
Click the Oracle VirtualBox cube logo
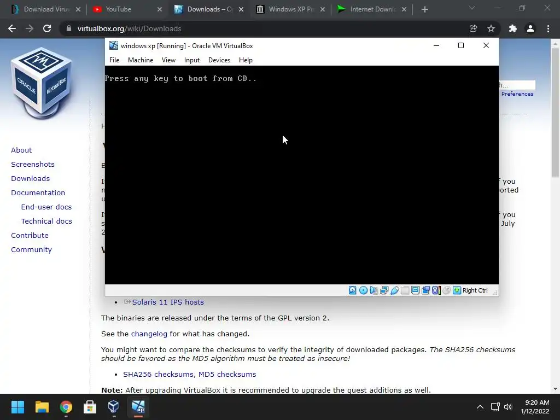(42, 83)
